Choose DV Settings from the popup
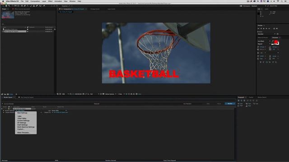Image resolution: width=289 pixels, height=162 pixels. (x=22, y=123)
